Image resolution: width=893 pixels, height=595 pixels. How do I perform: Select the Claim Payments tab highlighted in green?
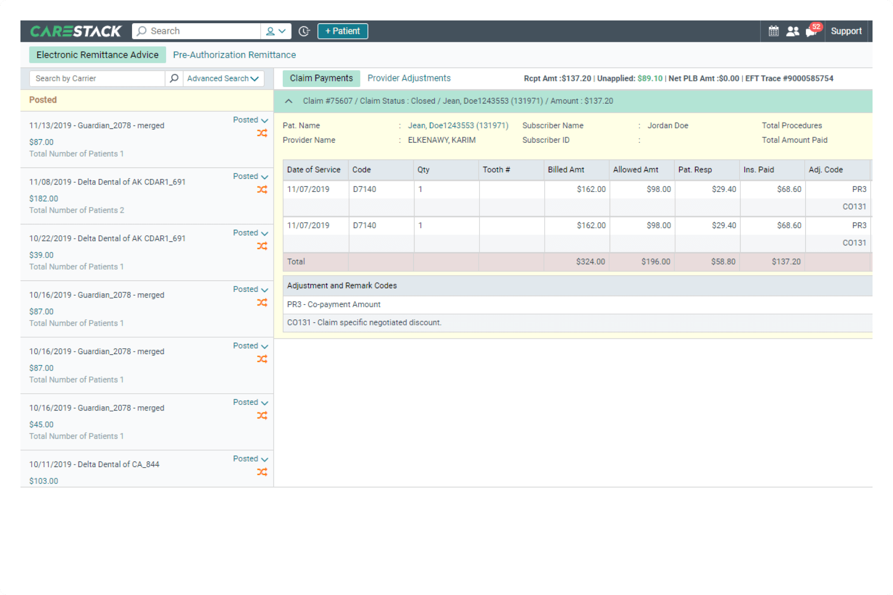321,78
